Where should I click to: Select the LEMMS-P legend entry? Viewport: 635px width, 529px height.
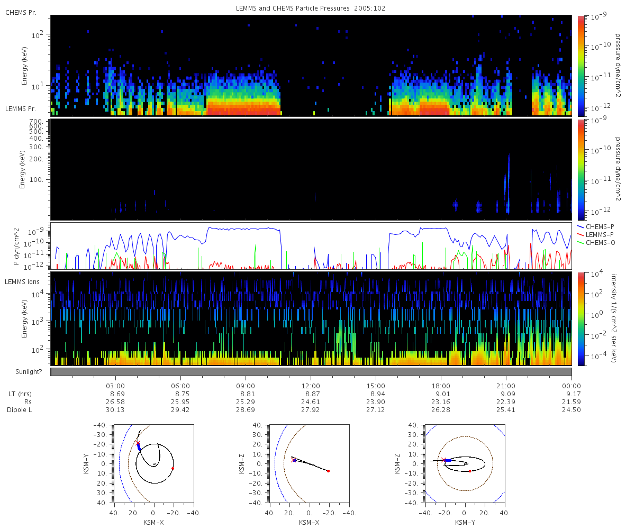(597, 234)
